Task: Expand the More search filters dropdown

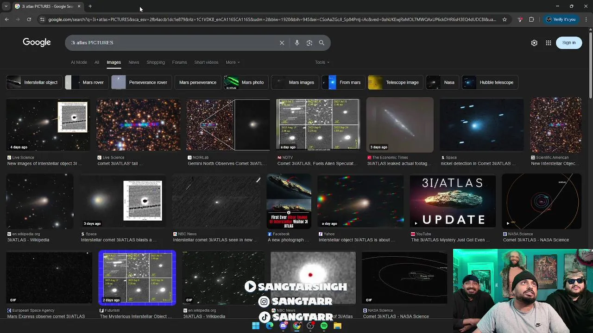Action: 233,62
